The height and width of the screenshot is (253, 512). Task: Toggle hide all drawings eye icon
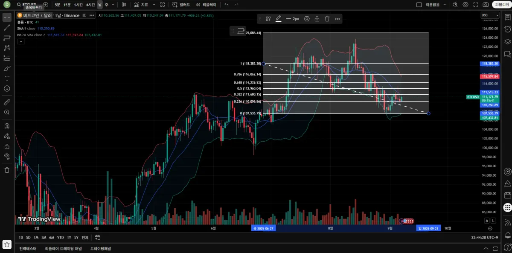[x=7, y=156]
